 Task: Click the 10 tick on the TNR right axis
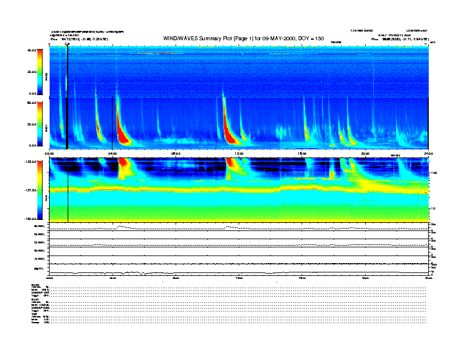click(434, 208)
